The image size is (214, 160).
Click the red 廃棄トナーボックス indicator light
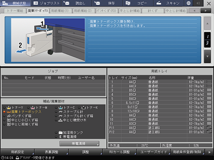point(5,112)
